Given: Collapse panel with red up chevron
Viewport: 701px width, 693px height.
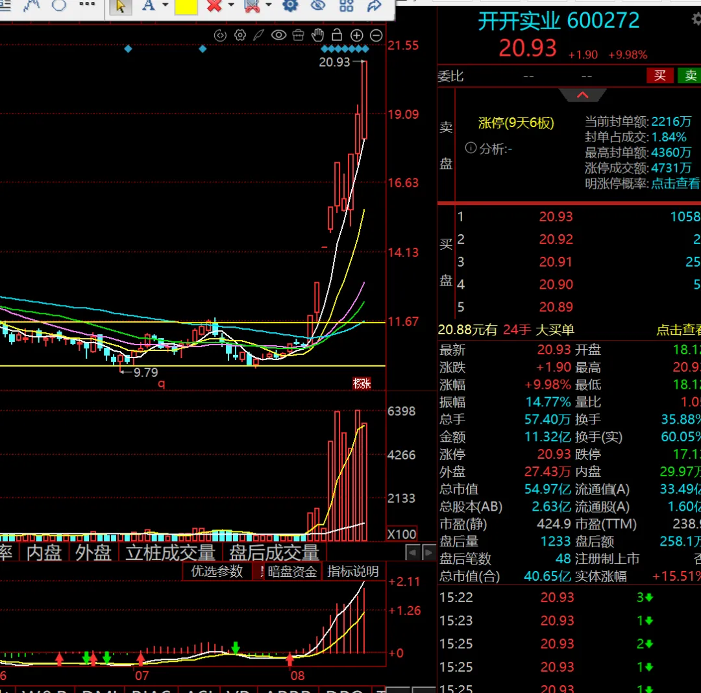Looking at the screenshot, I should click(x=582, y=95).
